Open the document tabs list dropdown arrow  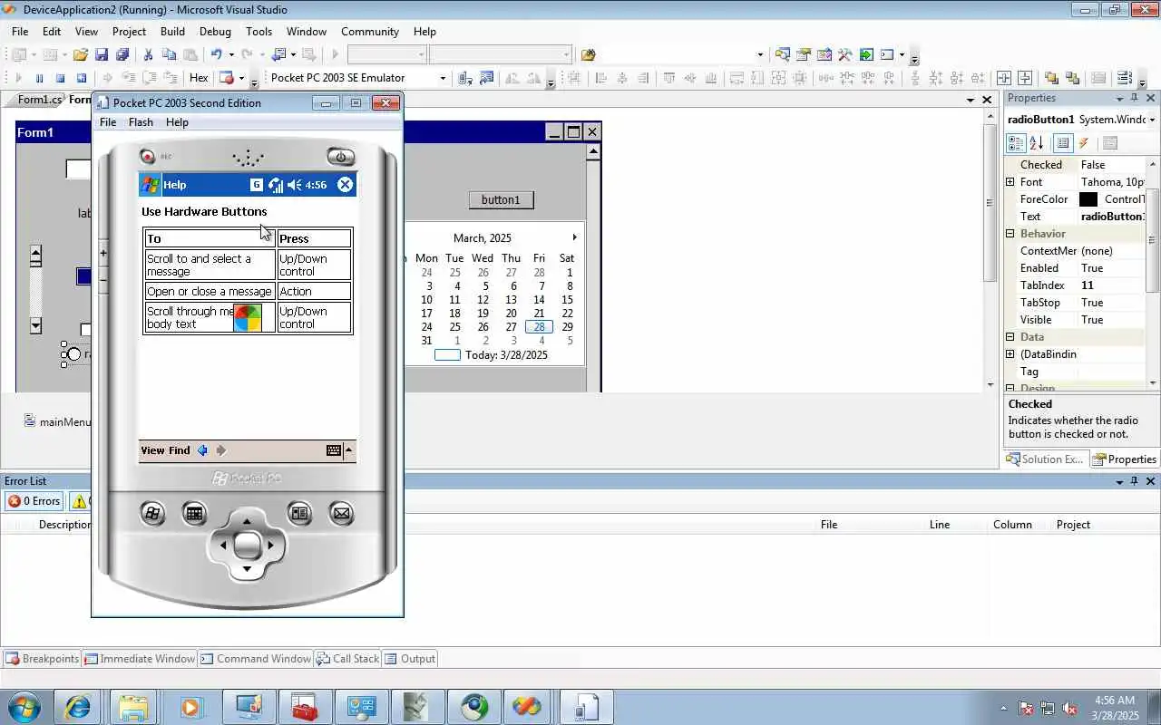point(971,100)
